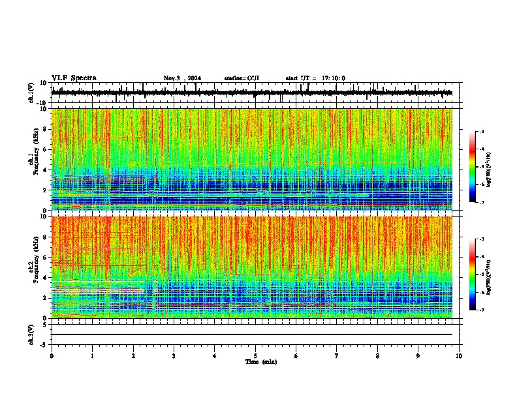Click time axis tick label "6"

click(x=296, y=356)
